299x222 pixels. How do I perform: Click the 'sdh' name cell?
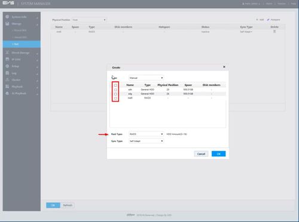point(130,90)
